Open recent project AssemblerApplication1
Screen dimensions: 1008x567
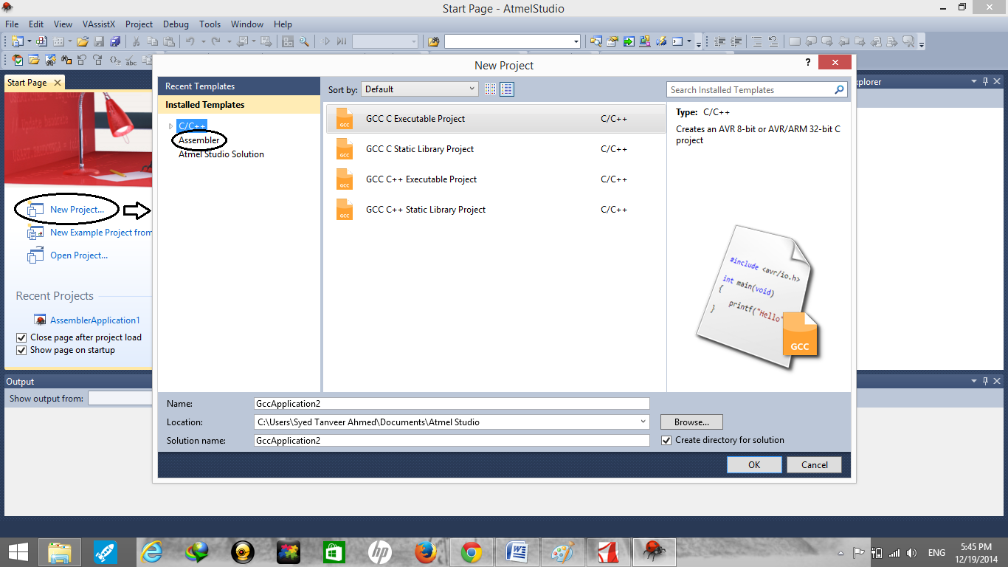pos(95,320)
